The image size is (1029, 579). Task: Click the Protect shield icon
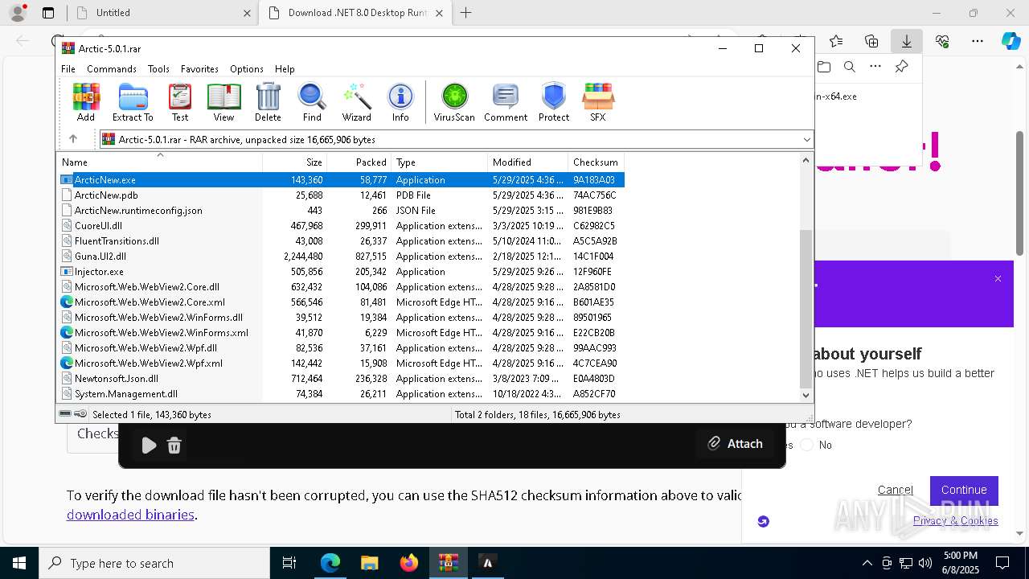tap(554, 102)
